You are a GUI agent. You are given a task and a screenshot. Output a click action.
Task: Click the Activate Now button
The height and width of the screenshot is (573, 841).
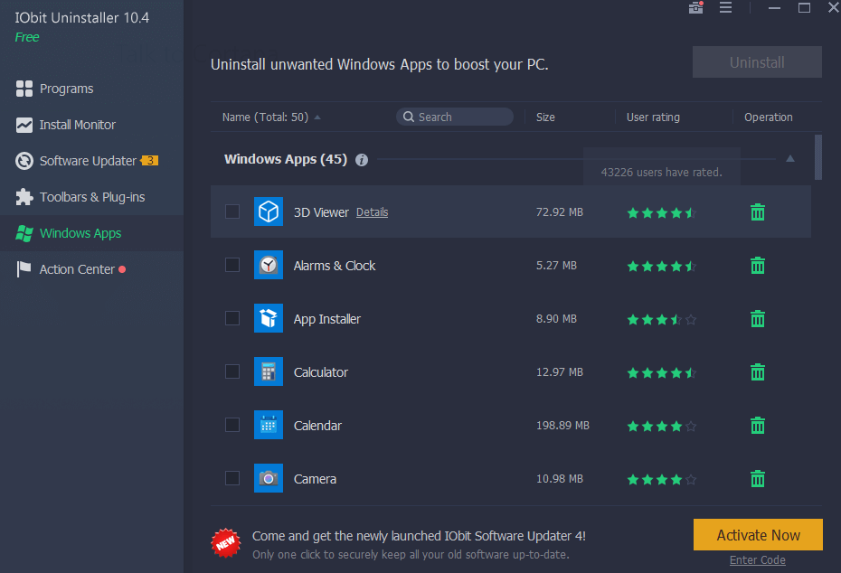coord(757,534)
